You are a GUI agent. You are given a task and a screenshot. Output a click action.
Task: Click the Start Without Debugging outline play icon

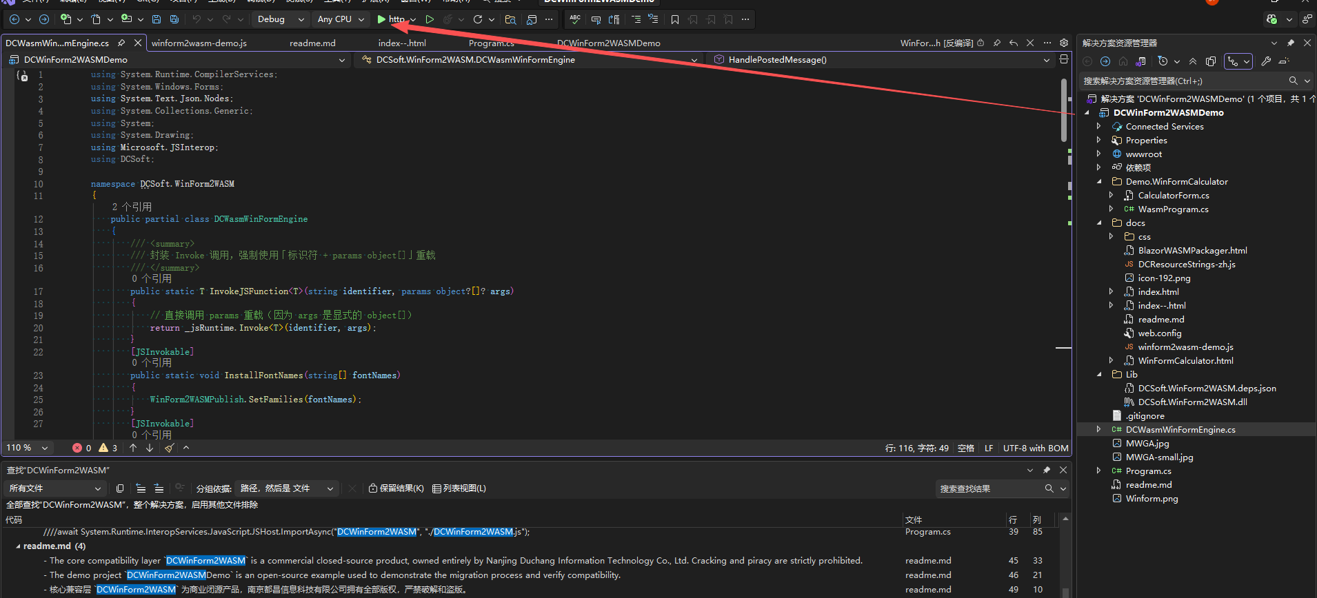click(x=430, y=19)
